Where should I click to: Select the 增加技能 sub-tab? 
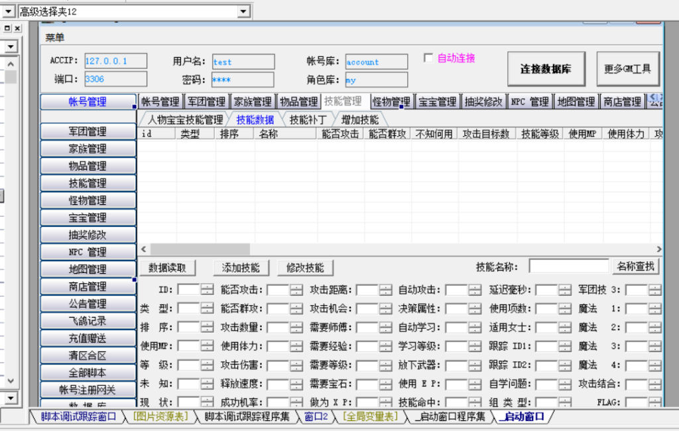click(359, 119)
